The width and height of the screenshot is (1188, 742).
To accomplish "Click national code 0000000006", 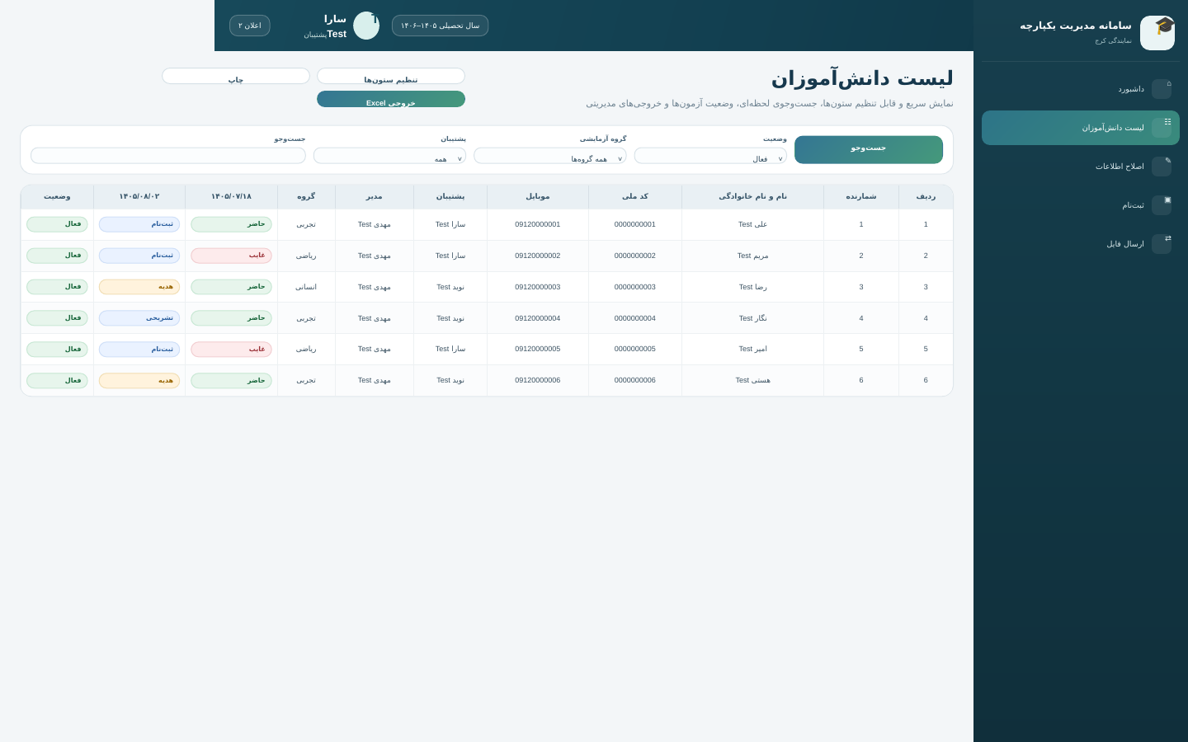I will point(635,381).
